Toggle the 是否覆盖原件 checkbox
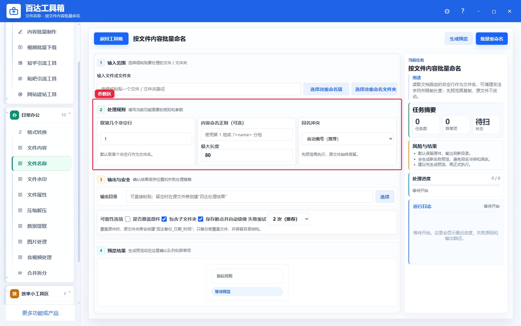Viewport: 521px width, 326px height. point(128,219)
